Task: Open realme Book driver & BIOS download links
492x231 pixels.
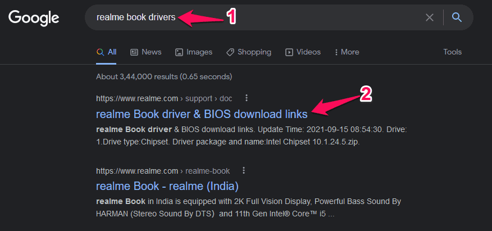Action: point(202,114)
